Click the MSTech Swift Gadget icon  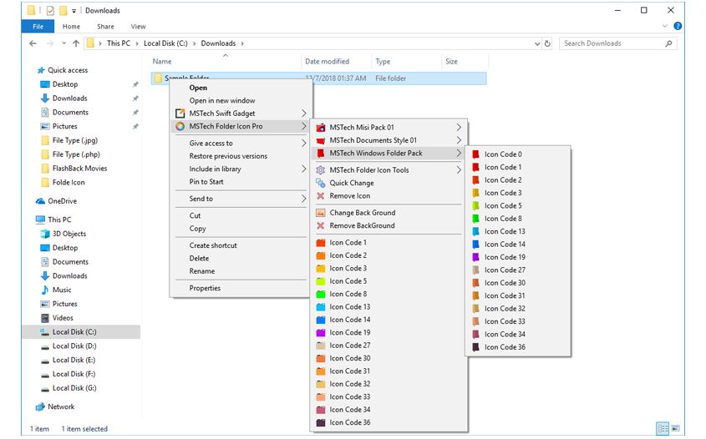point(180,114)
